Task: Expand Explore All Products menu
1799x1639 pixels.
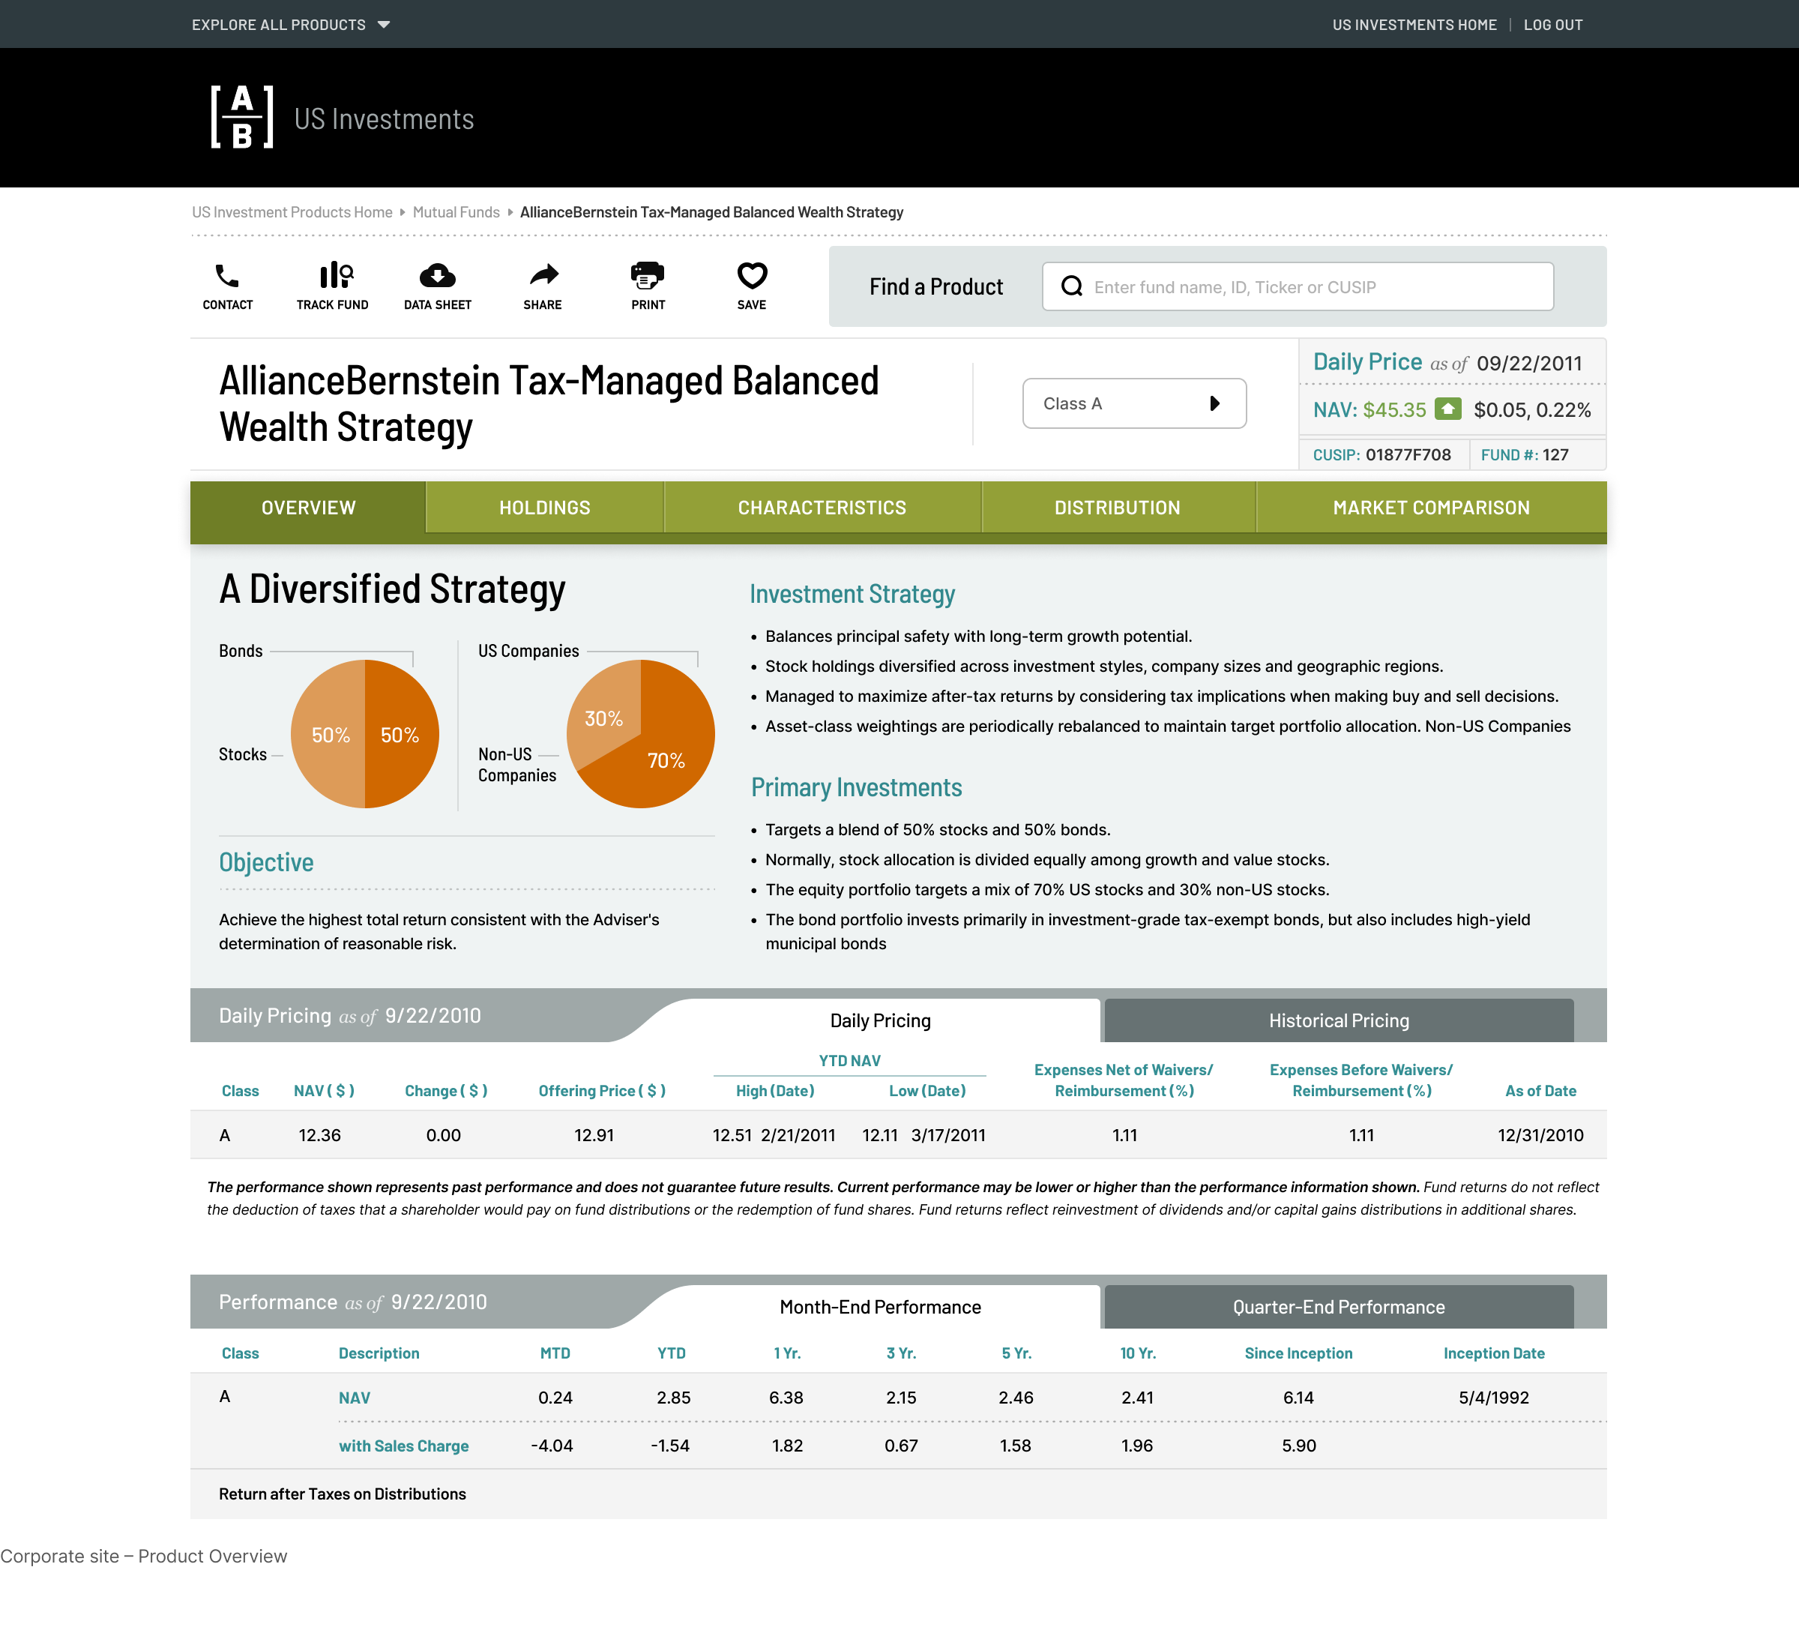Action: [x=291, y=25]
